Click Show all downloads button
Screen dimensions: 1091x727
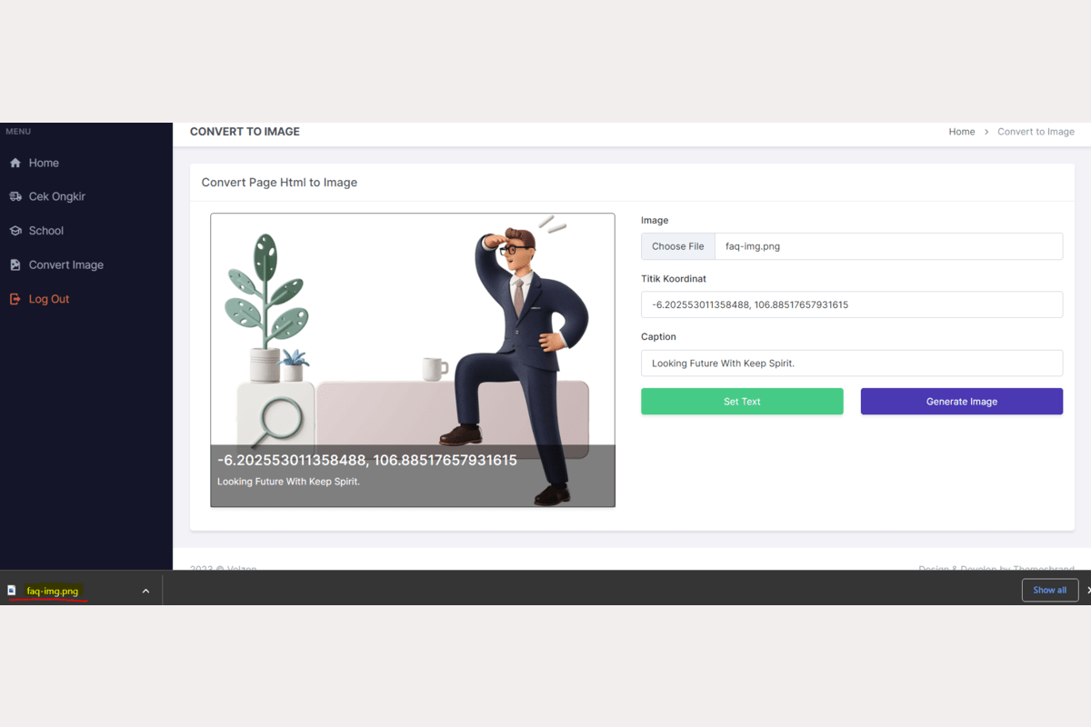pyautogui.click(x=1050, y=590)
